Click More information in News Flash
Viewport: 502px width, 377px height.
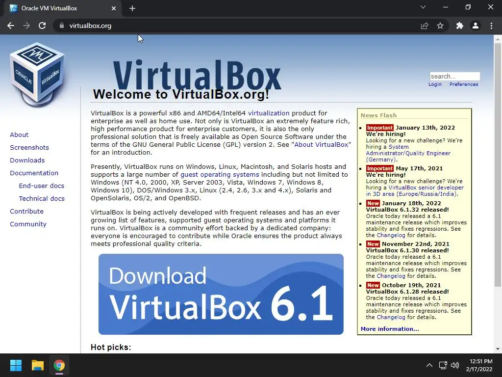tap(390, 329)
